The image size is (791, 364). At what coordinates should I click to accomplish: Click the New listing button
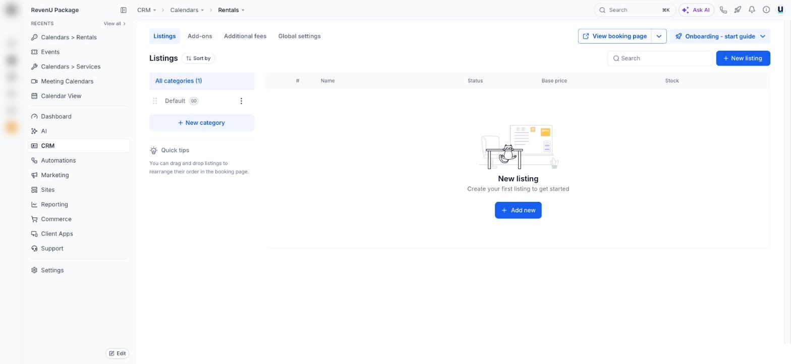[x=743, y=58]
